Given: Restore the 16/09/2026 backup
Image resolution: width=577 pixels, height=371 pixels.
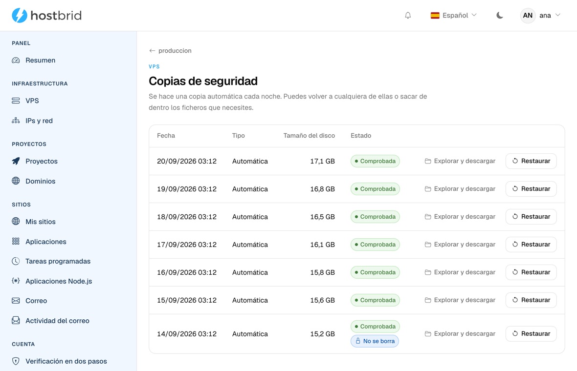Looking at the screenshot, I should click(531, 272).
